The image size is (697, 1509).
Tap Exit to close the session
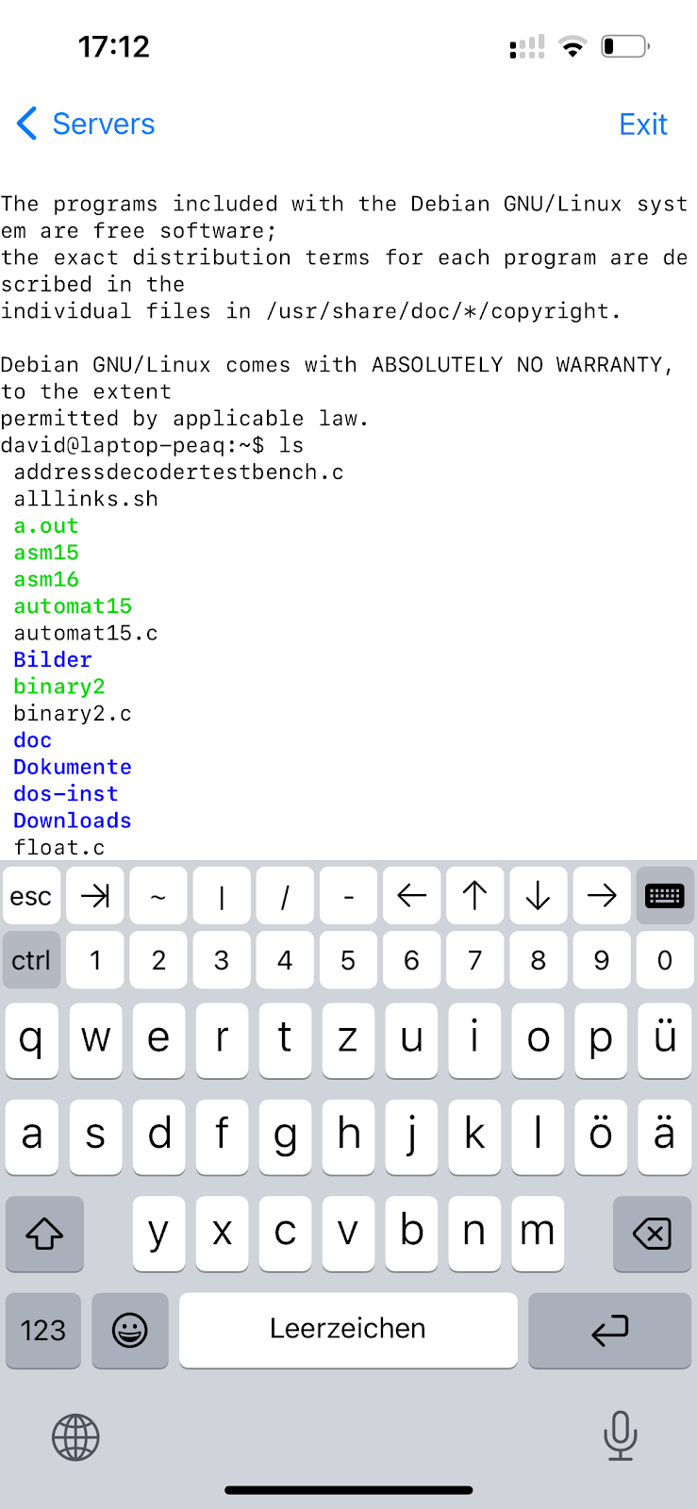coord(642,124)
